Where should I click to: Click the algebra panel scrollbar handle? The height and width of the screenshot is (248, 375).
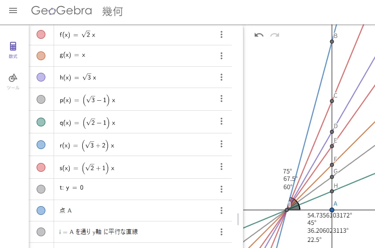(238, 219)
